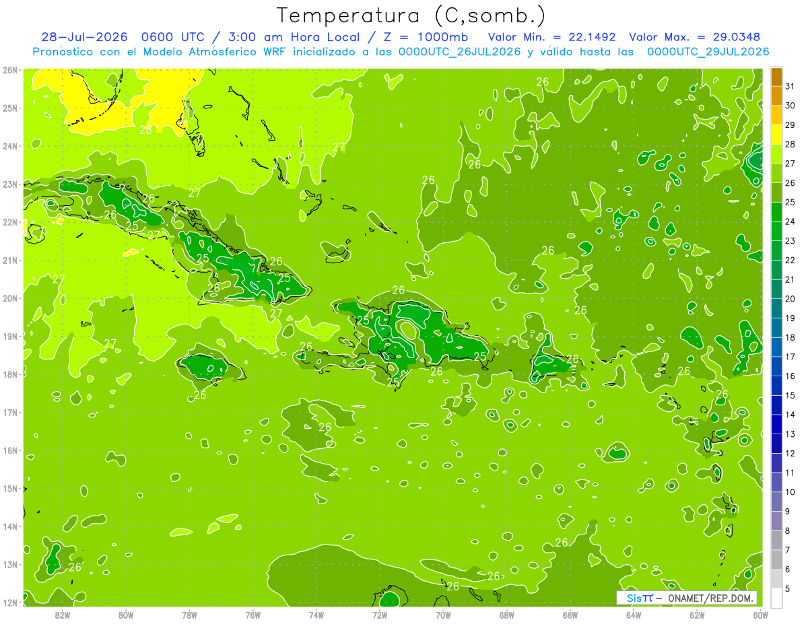Click the legend value '7'

point(788,550)
